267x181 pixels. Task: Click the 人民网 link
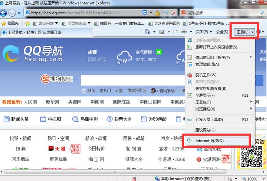point(30,102)
